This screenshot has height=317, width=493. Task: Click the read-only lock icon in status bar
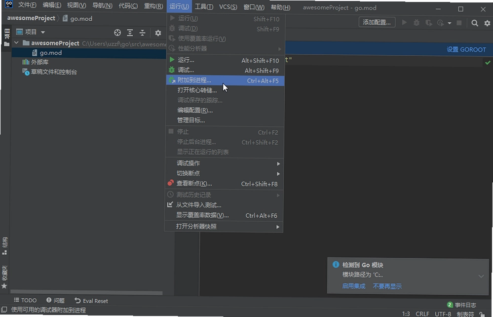482,314
